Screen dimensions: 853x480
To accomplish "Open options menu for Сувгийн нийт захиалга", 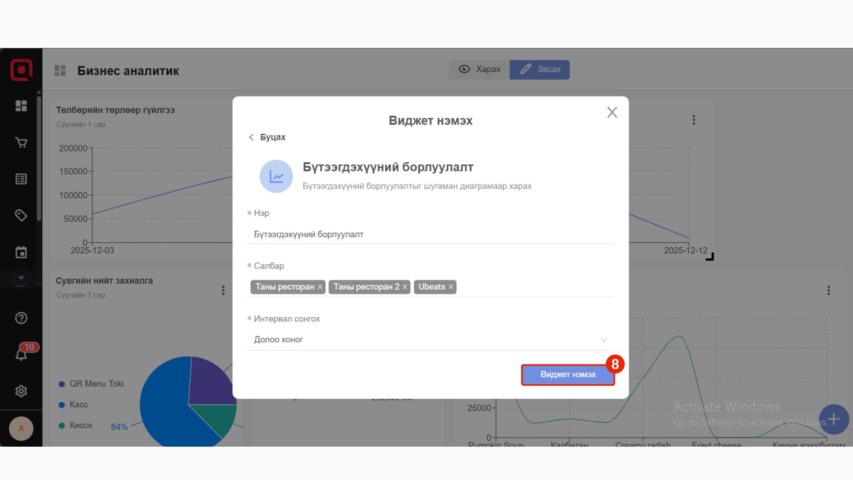I will point(223,291).
